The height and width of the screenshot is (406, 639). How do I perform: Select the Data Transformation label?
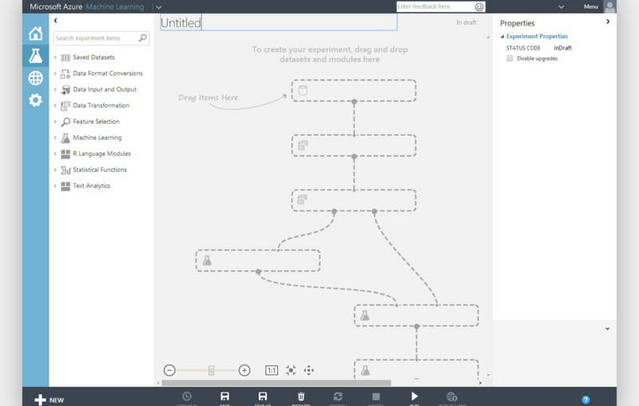tap(101, 105)
